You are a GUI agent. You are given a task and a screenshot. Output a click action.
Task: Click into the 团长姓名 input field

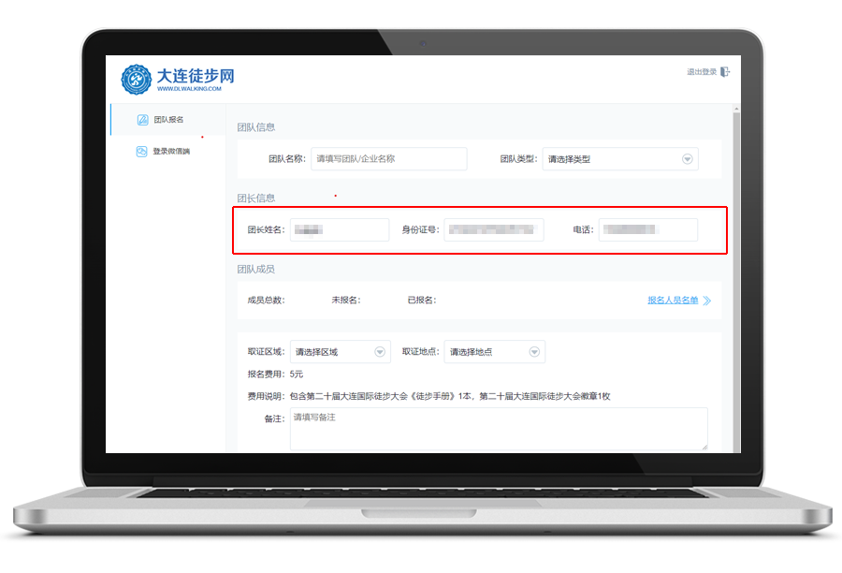tap(339, 229)
